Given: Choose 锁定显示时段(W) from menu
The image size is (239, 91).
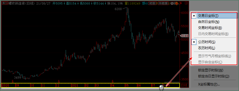Looking at the screenshot, I should tap(211, 70).
